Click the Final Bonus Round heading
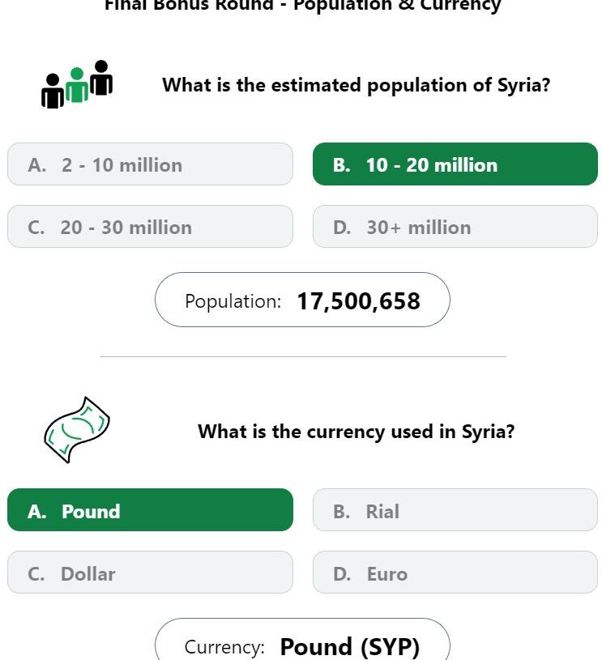 pos(302,6)
